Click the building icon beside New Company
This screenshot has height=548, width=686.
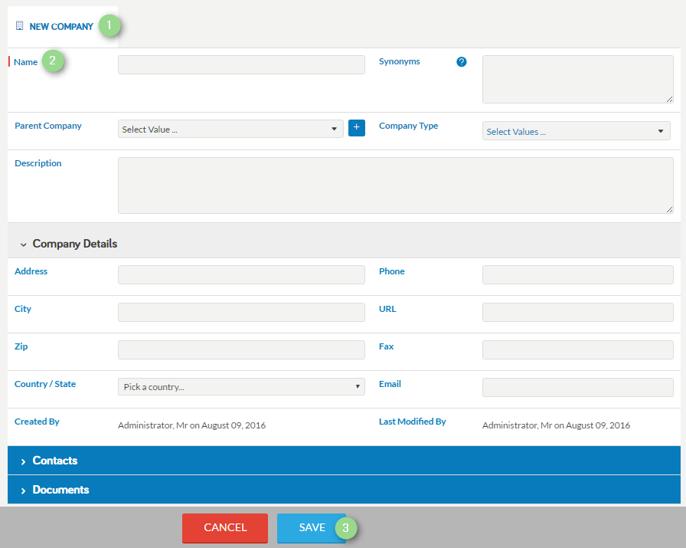pyautogui.click(x=19, y=26)
